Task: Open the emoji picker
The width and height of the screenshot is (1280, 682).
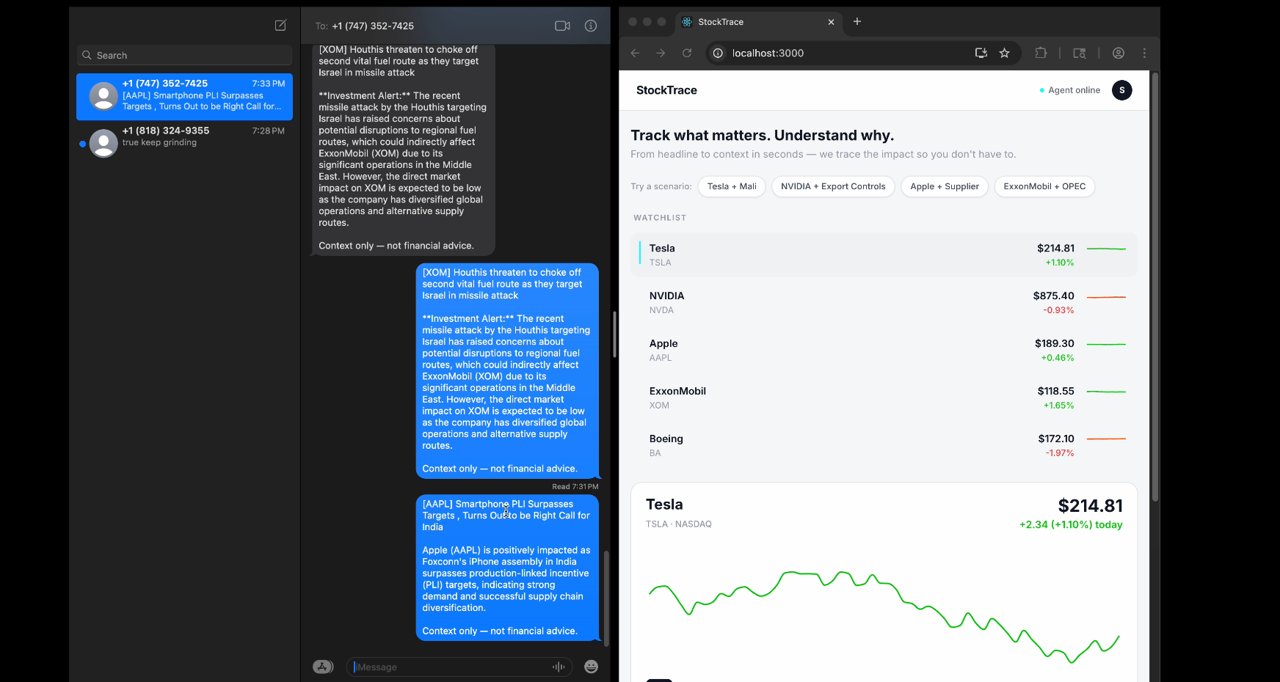Action: 592,667
